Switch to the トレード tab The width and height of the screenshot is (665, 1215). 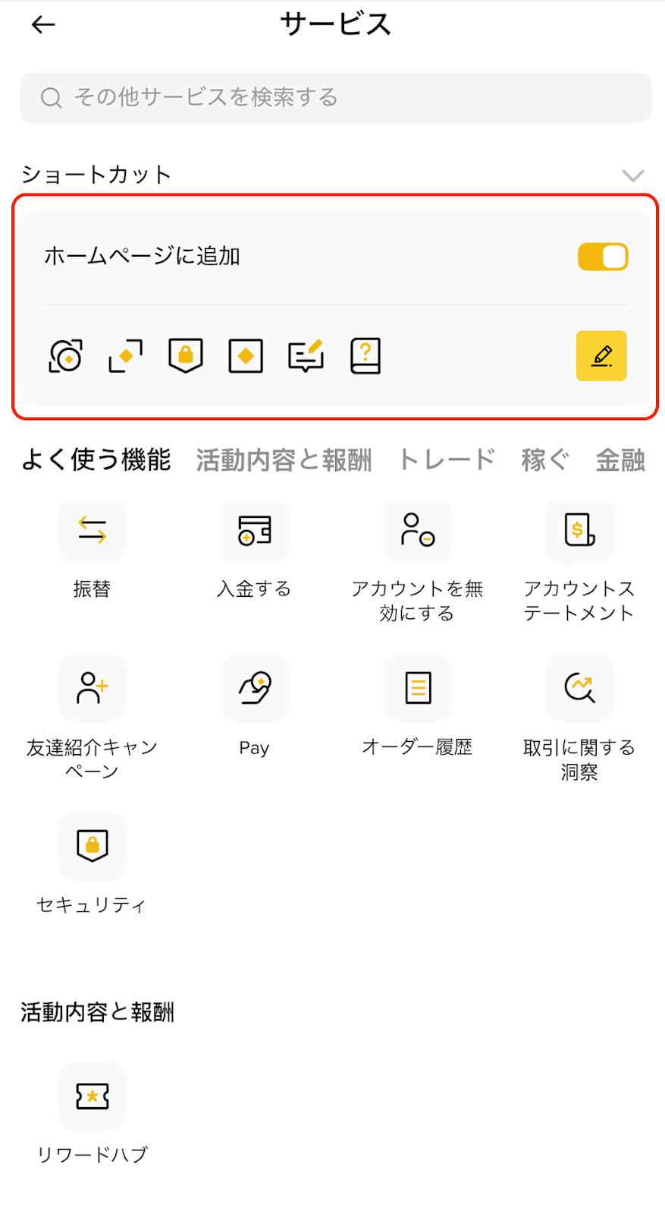[x=447, y=460]
